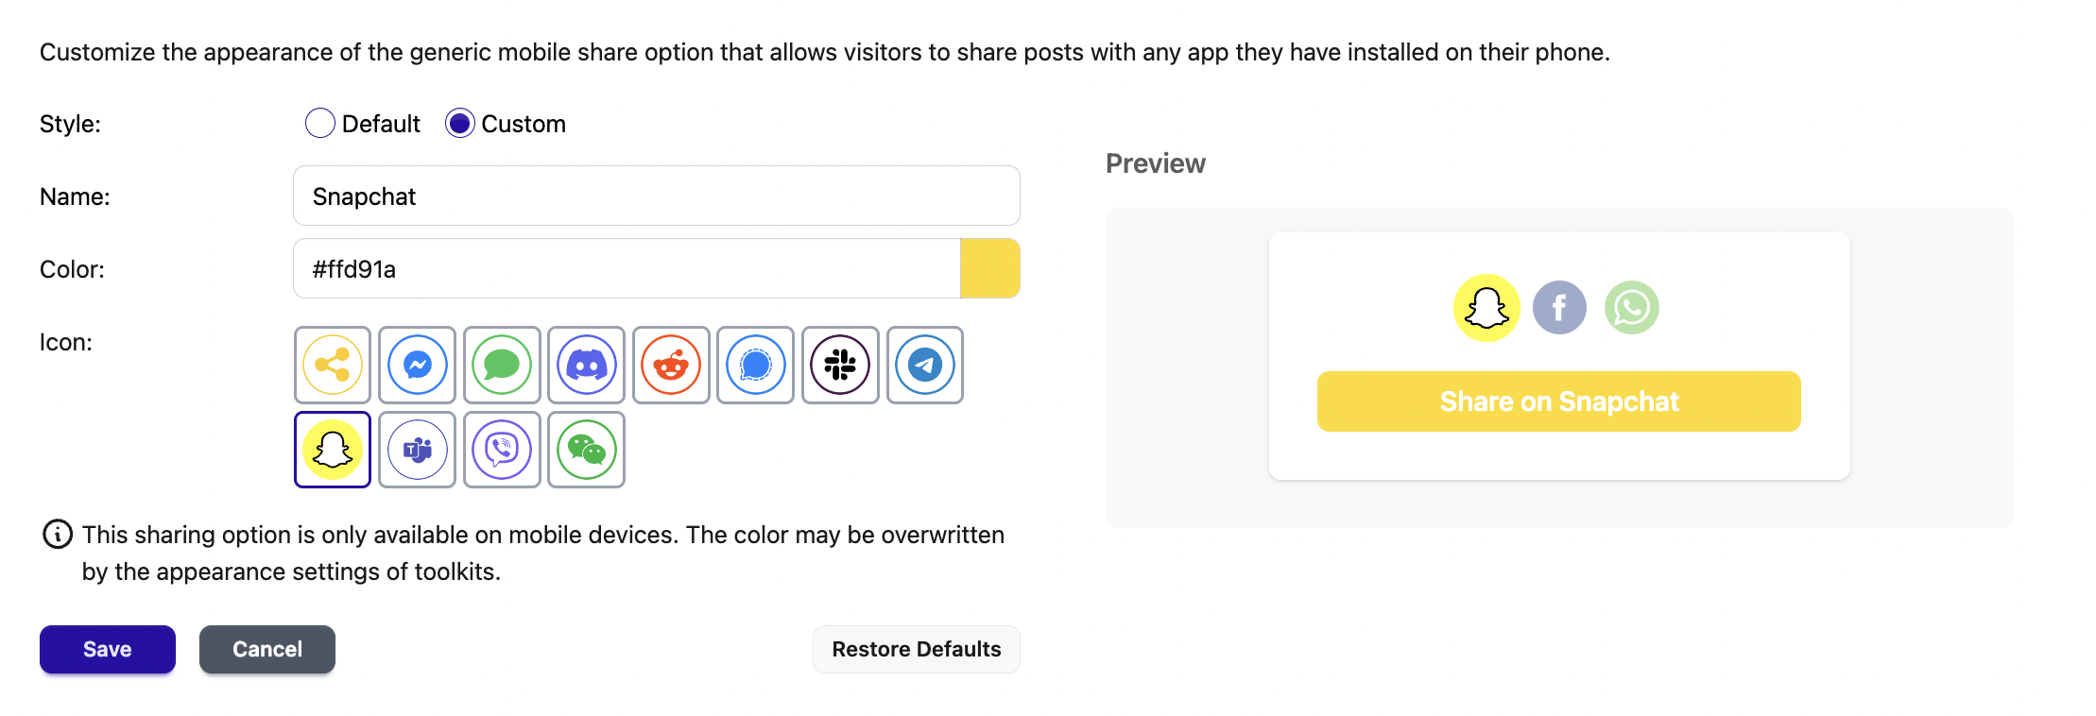Click the Name field containing Snapchat
Viewport: 2096px width, 716px height.
click(x=657, y=196)
